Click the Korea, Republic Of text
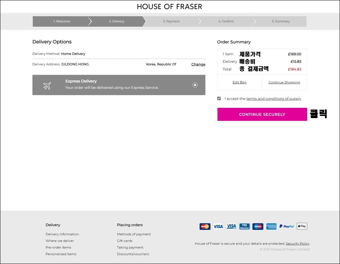Image resolution: width=340 pixels, height=264 pixels. click(x=161, y=64)
